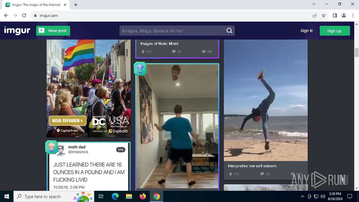Click the MEHR ERFAHREN ad button
359x202 pixels.
(x=68, y=121)
